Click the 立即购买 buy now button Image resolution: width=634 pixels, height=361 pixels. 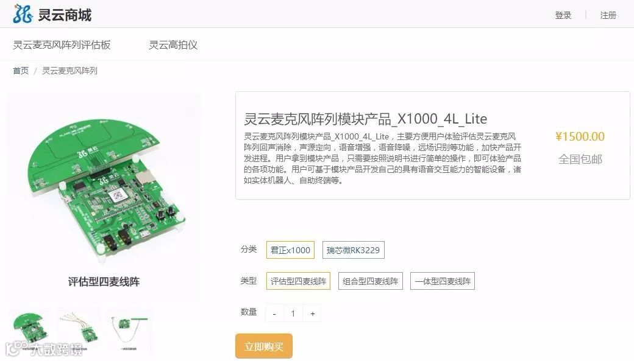(263, 346)
